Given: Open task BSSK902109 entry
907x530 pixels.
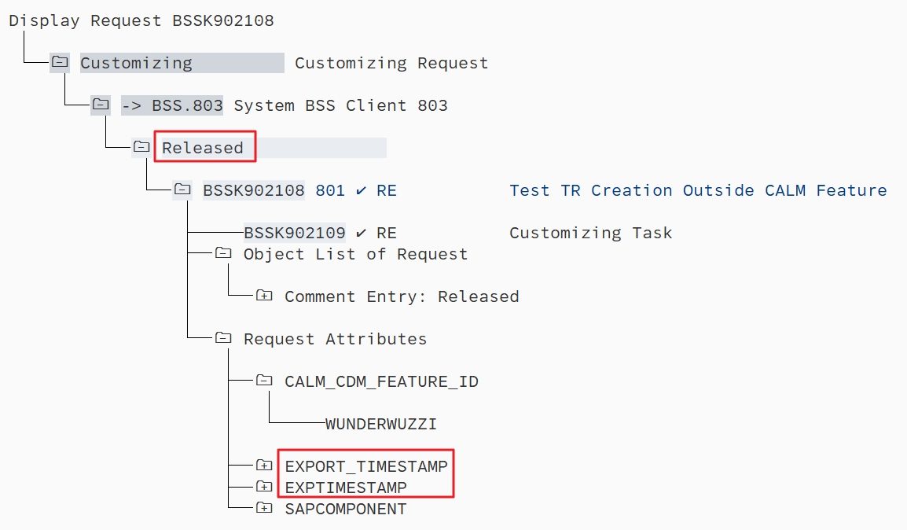Looking at the screenshot, I should (294, 233).
